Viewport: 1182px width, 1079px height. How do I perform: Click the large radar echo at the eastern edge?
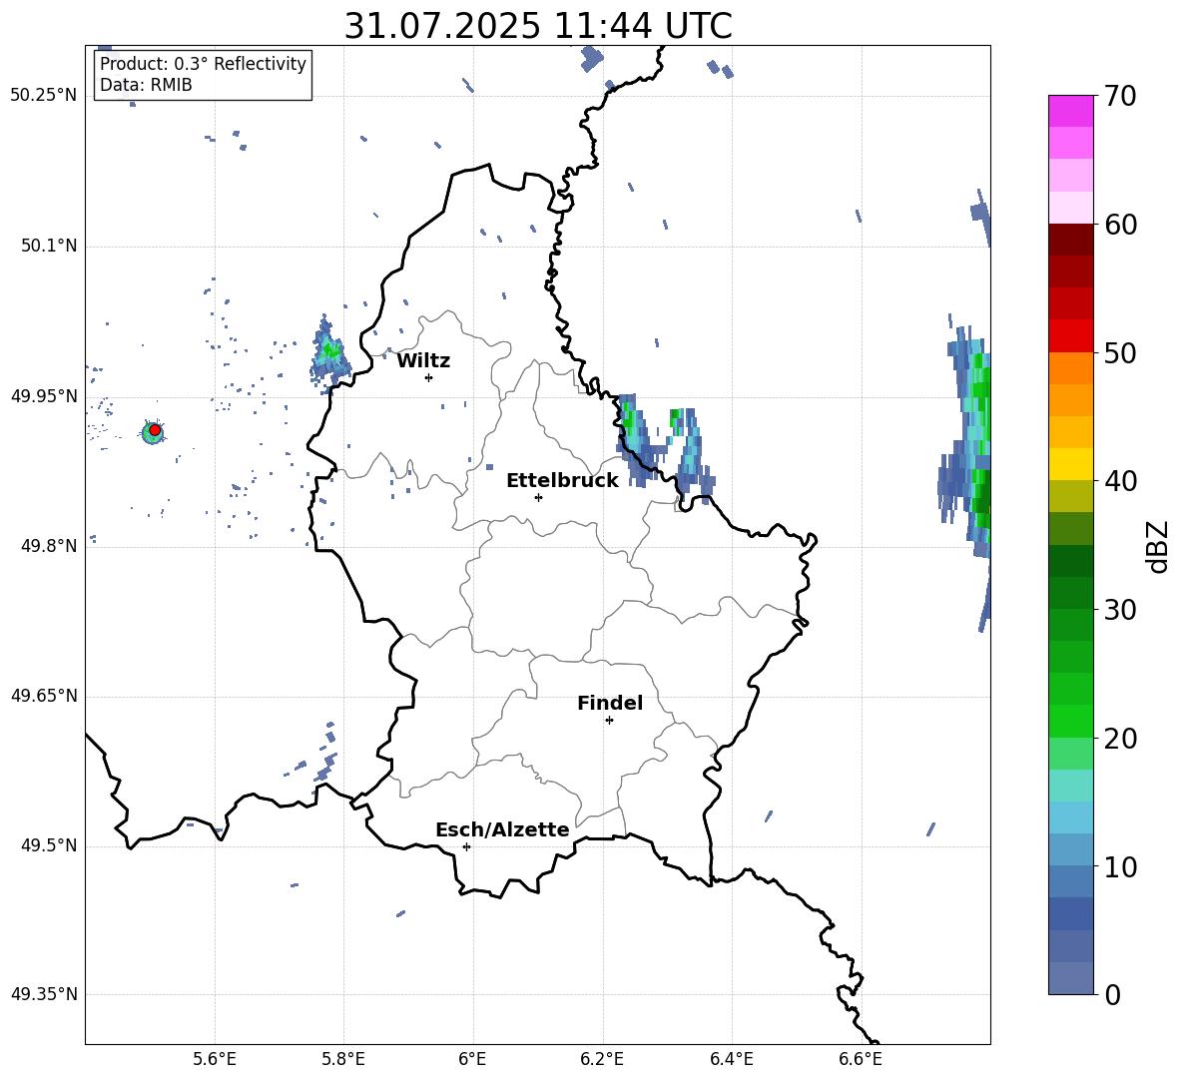(966, 444)
